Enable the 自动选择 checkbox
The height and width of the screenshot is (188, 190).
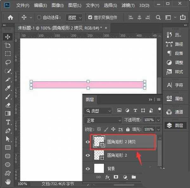pyautogui.click(x=39, y=17)
